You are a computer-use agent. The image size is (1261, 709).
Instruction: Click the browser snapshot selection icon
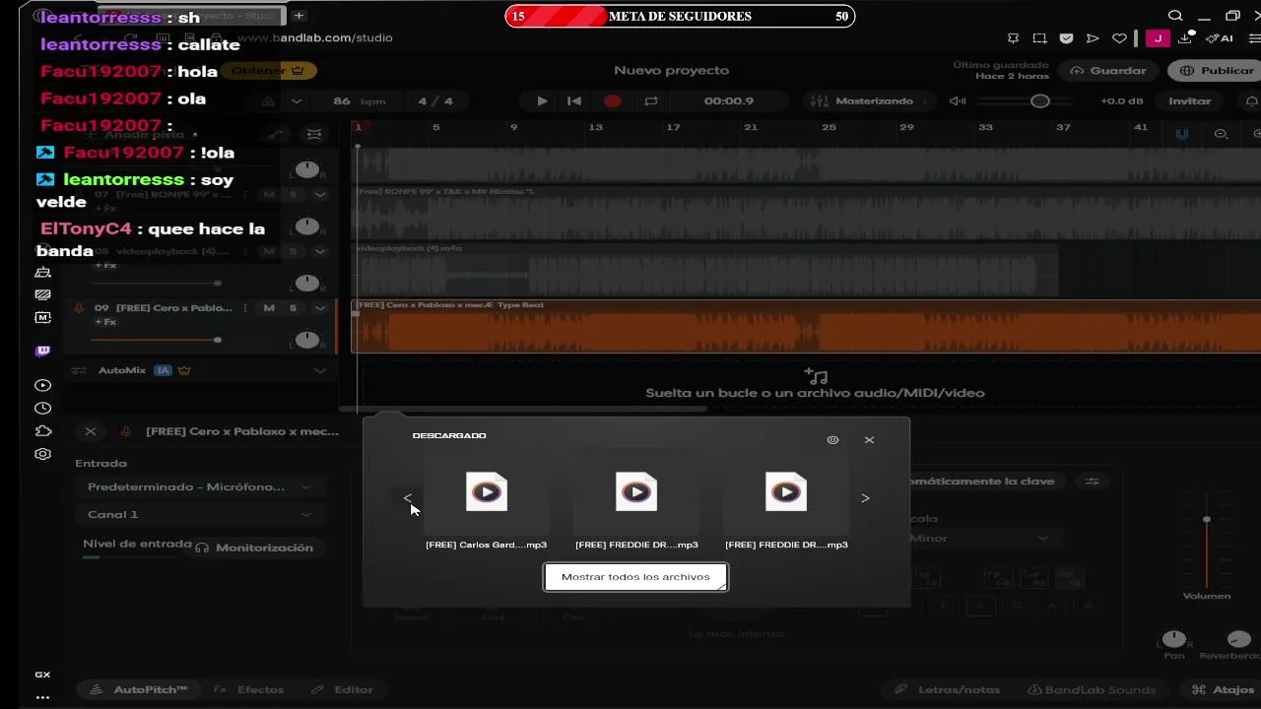pyautogui.click(x=1039, y=38)
